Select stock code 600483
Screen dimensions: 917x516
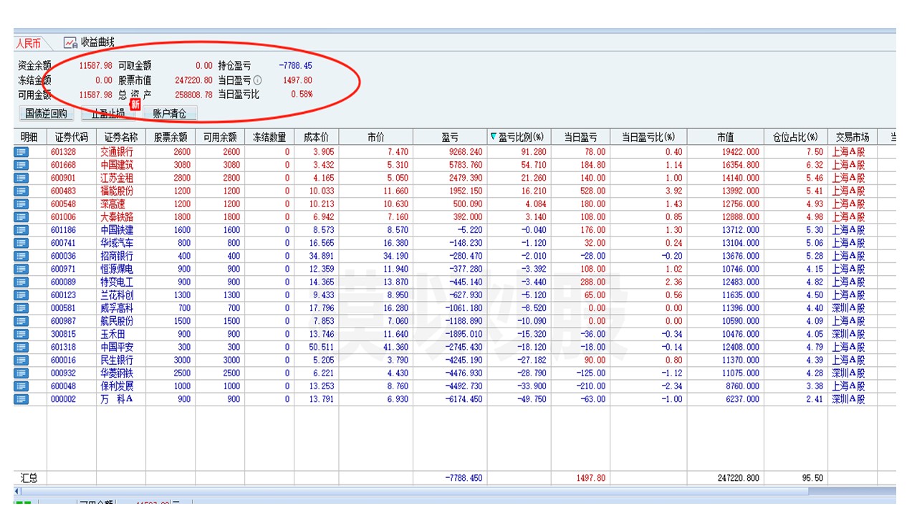pyautogui.click(x=63, y=191)
